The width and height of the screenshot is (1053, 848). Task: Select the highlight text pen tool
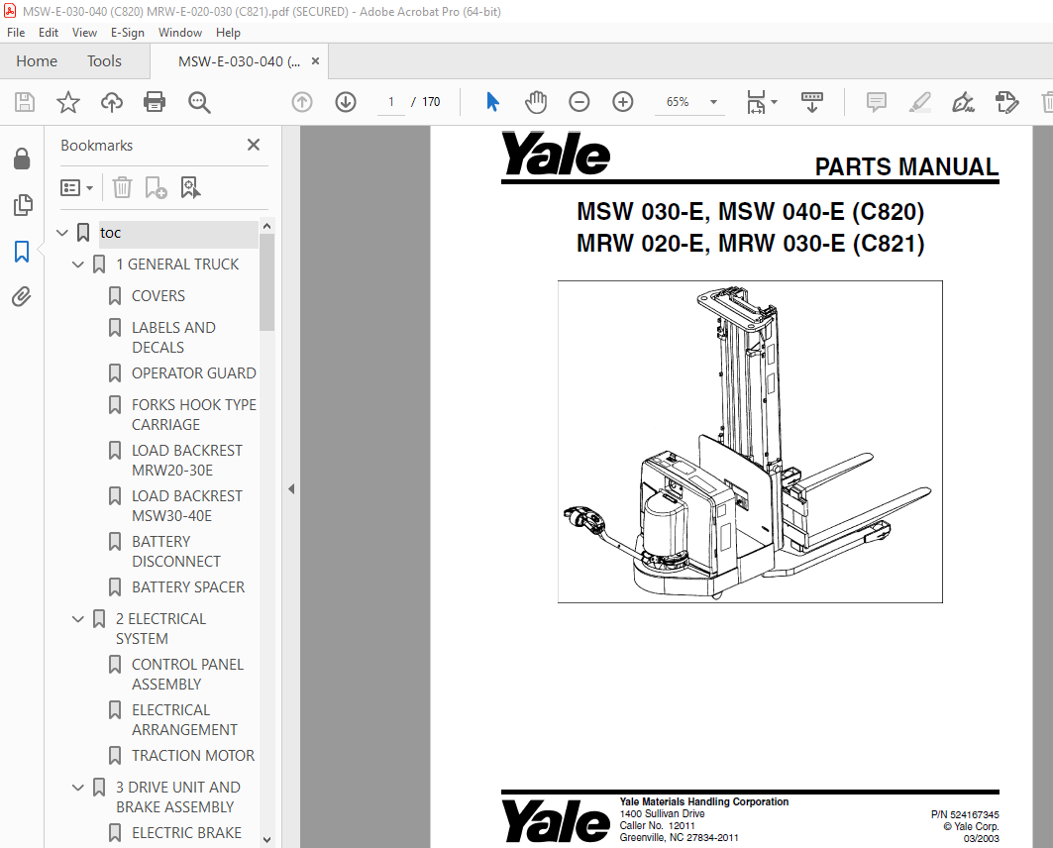tap(920, 102)
